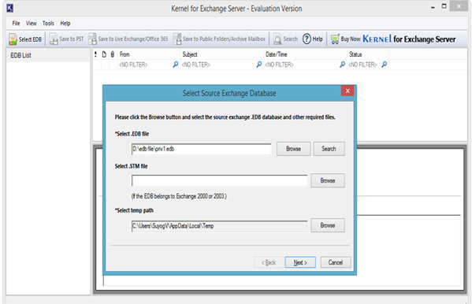Open the View menu
Viewport: 472px width, 304px height.
[31, 23]
